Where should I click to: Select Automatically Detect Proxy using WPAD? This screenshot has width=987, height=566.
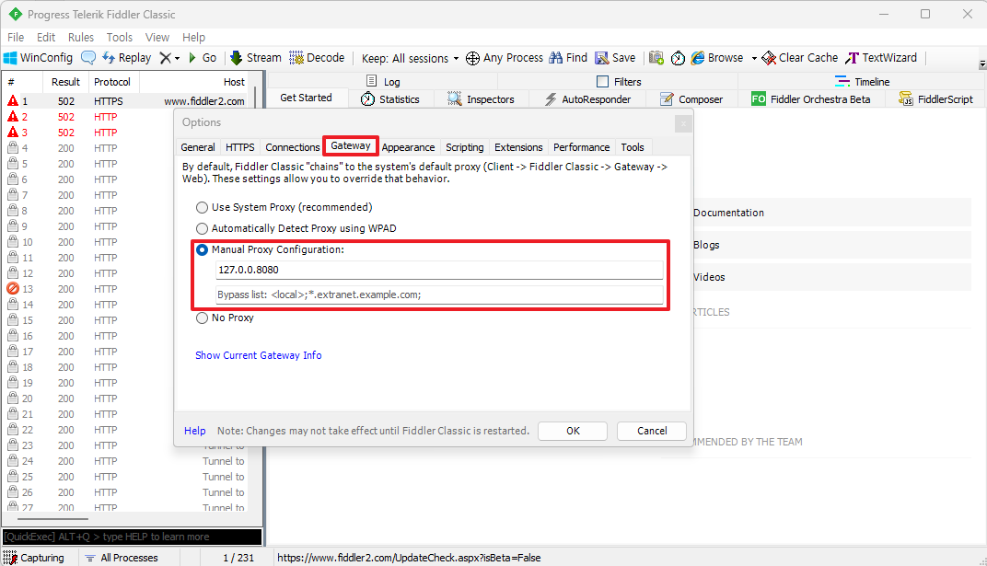coord(202,229)
